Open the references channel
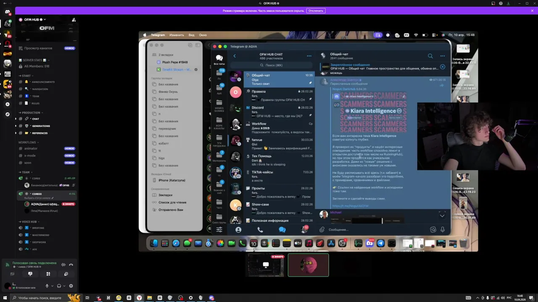 point(46,133)
